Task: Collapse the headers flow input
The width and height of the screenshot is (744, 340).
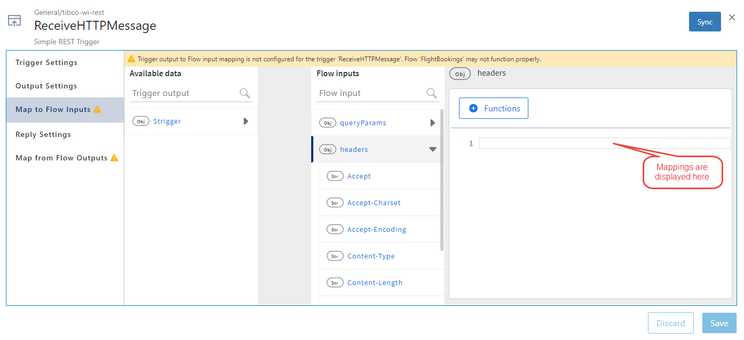Action: coord(433,149)
